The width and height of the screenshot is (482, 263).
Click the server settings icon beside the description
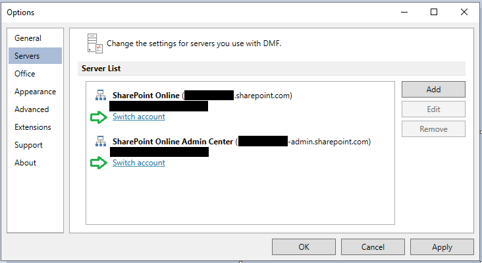[x=95, y=44]
